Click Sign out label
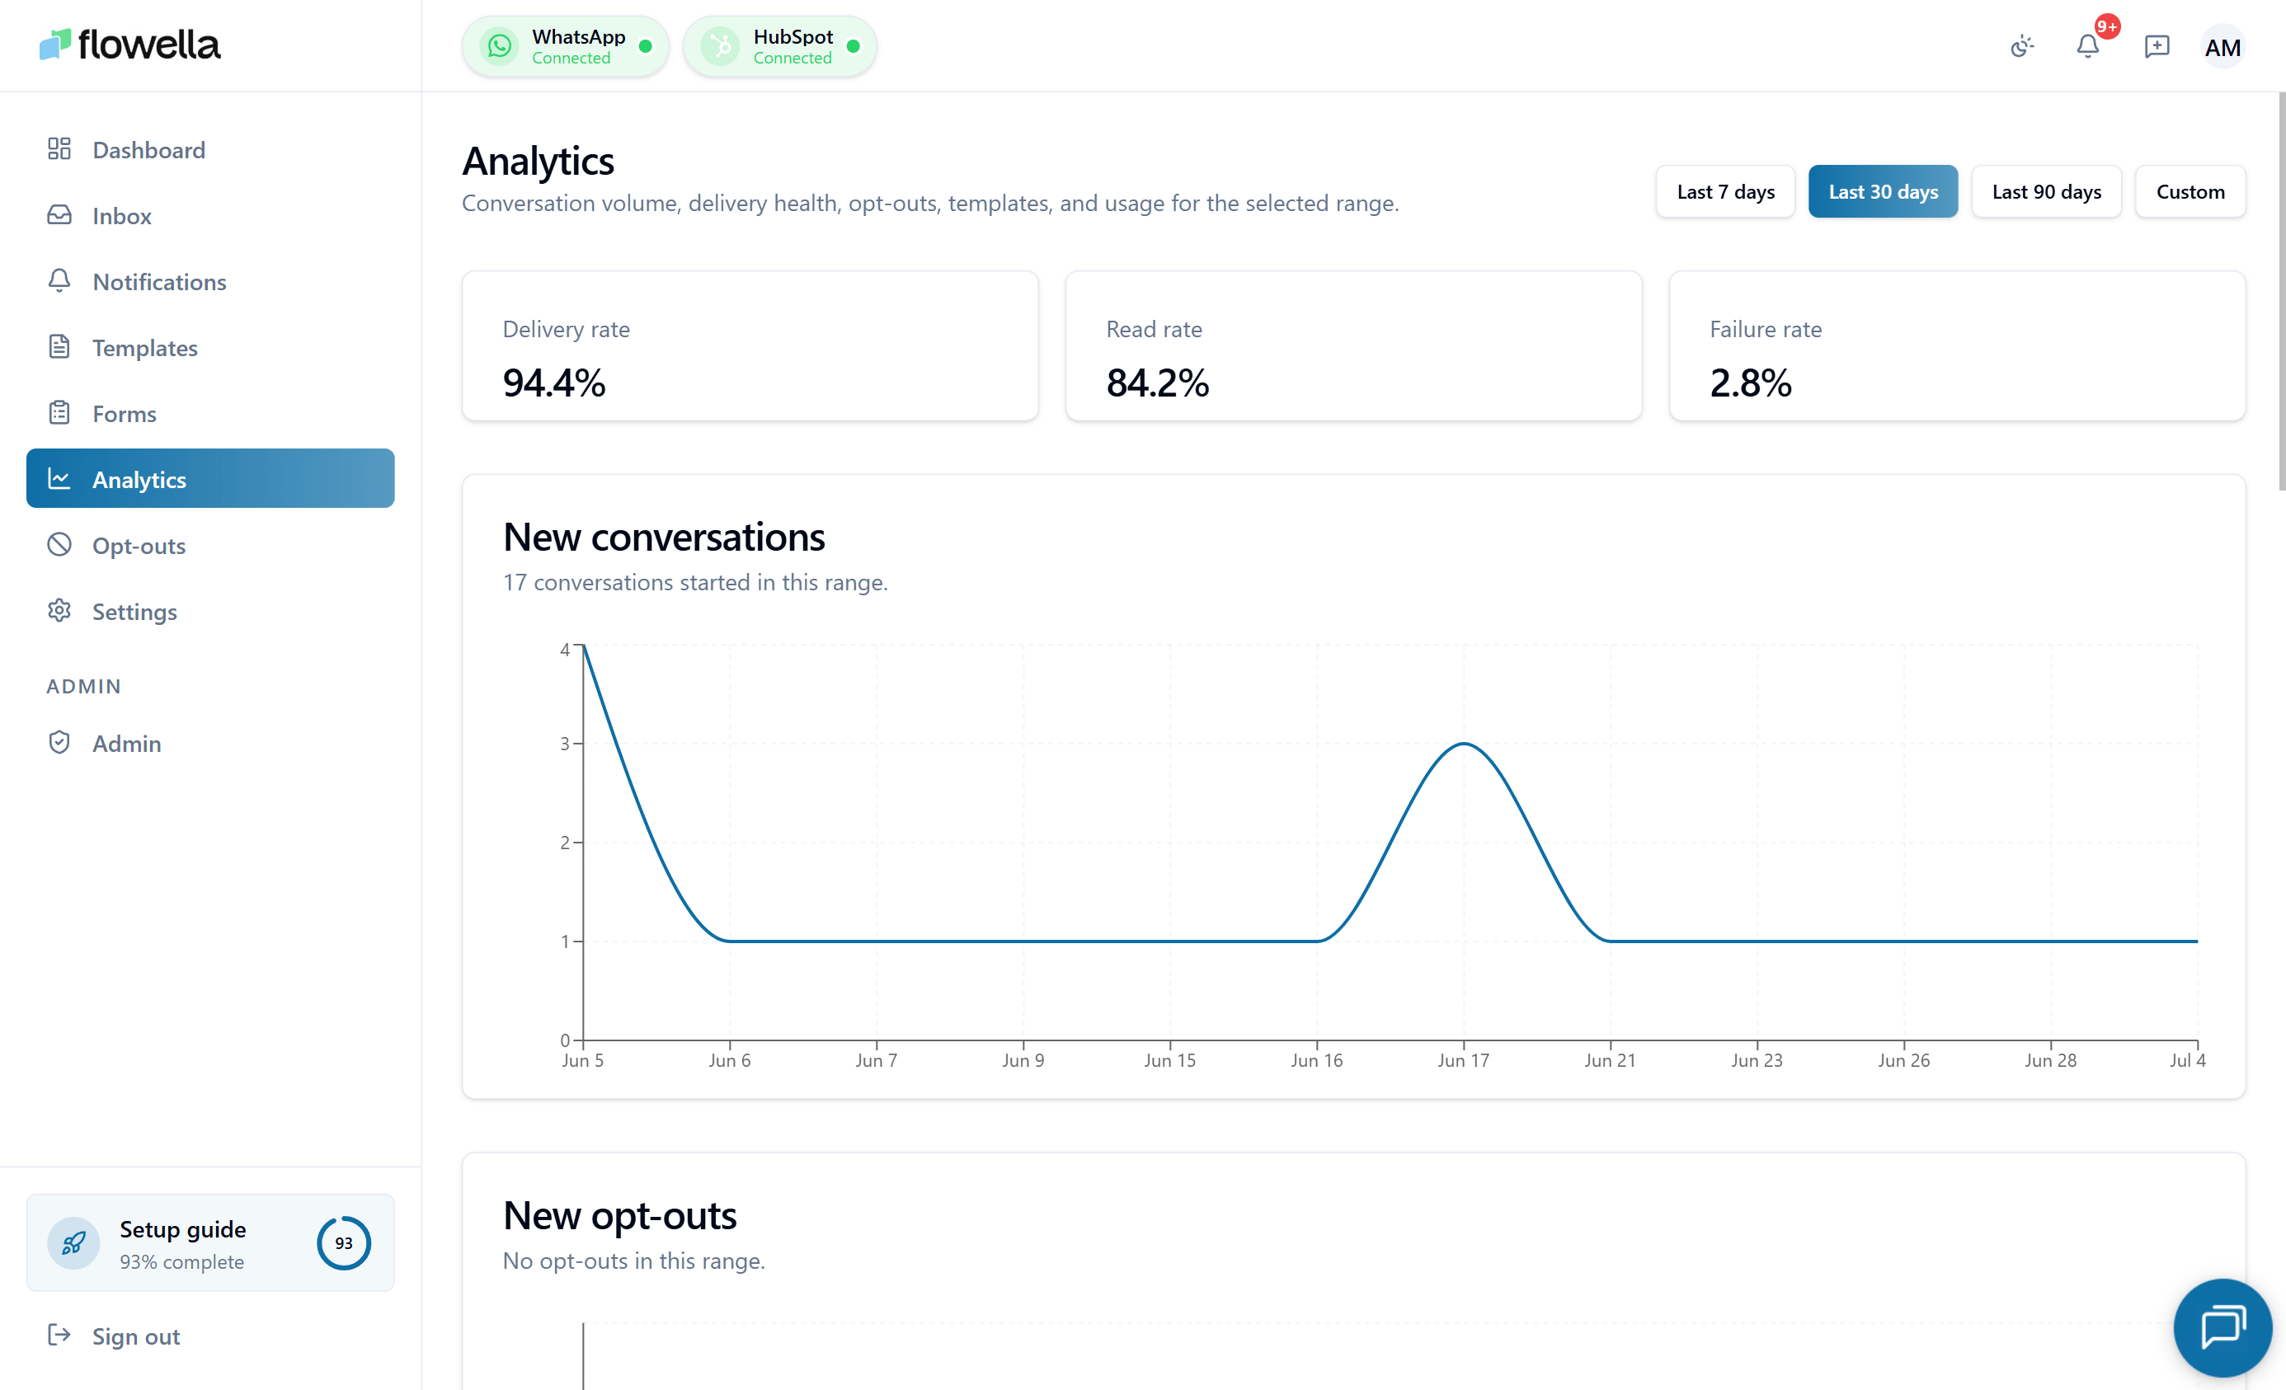 136,1336
